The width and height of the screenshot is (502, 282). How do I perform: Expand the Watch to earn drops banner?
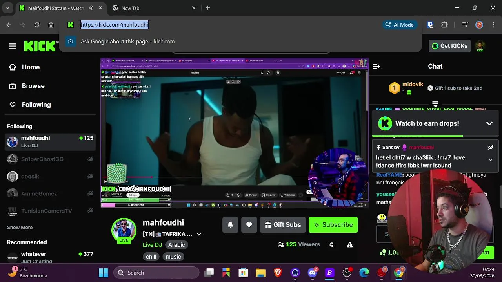click(489, 123)
